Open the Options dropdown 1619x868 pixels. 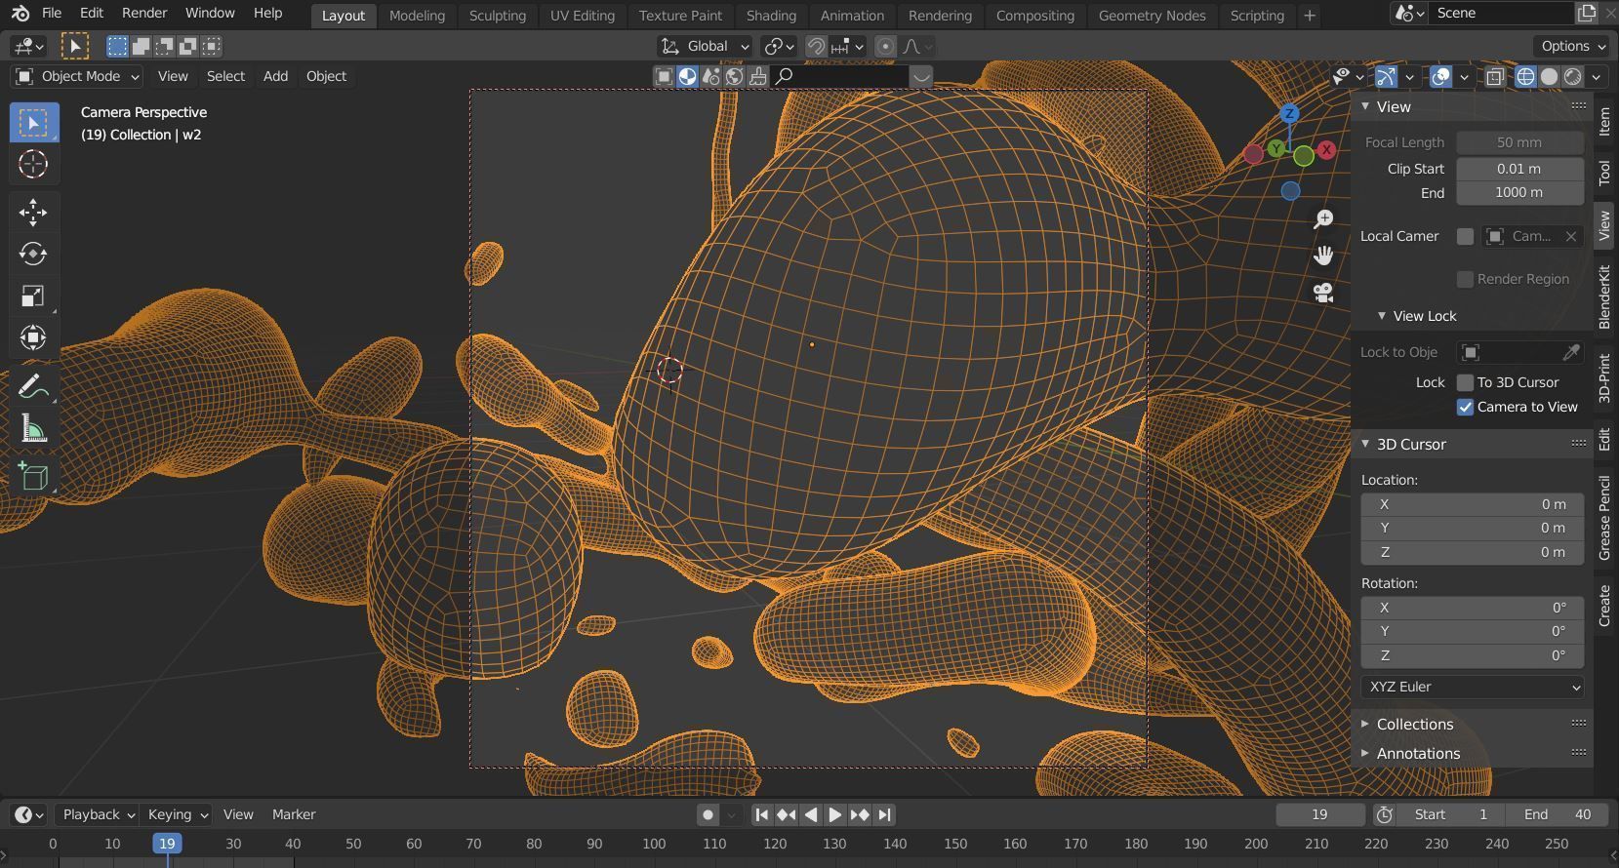(x=1572, y=46)
